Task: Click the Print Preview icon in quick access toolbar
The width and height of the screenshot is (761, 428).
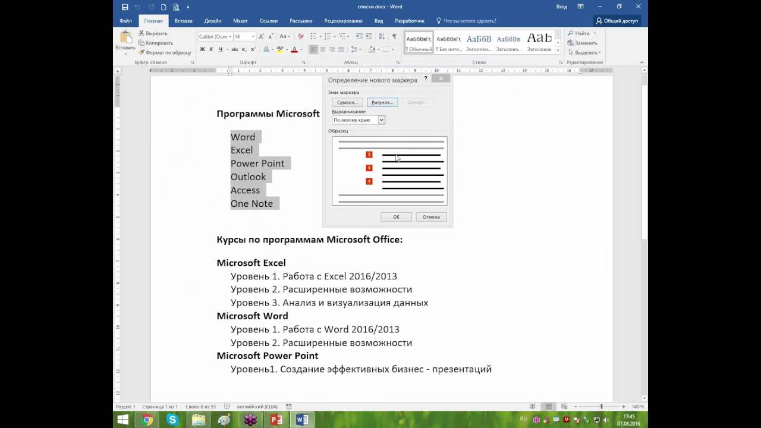Action: tap(176, 7)
